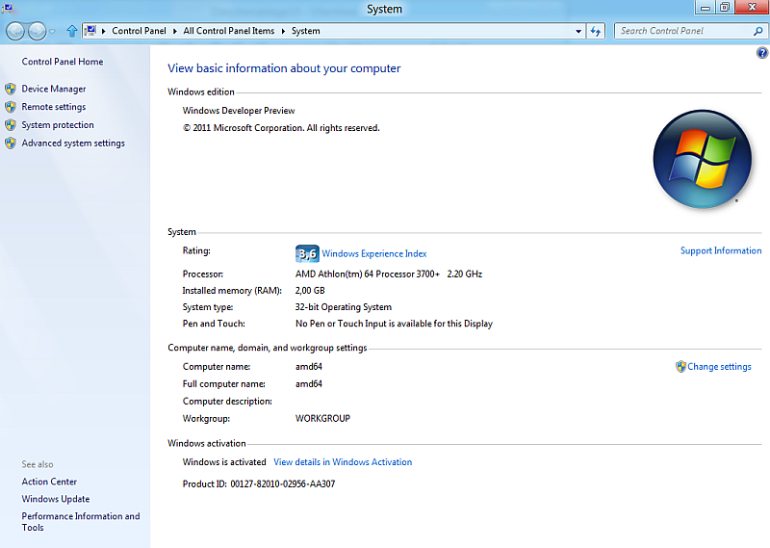Open Remote settings link
770x548 pixels.
pyautogui.click(x=54, y=107)
